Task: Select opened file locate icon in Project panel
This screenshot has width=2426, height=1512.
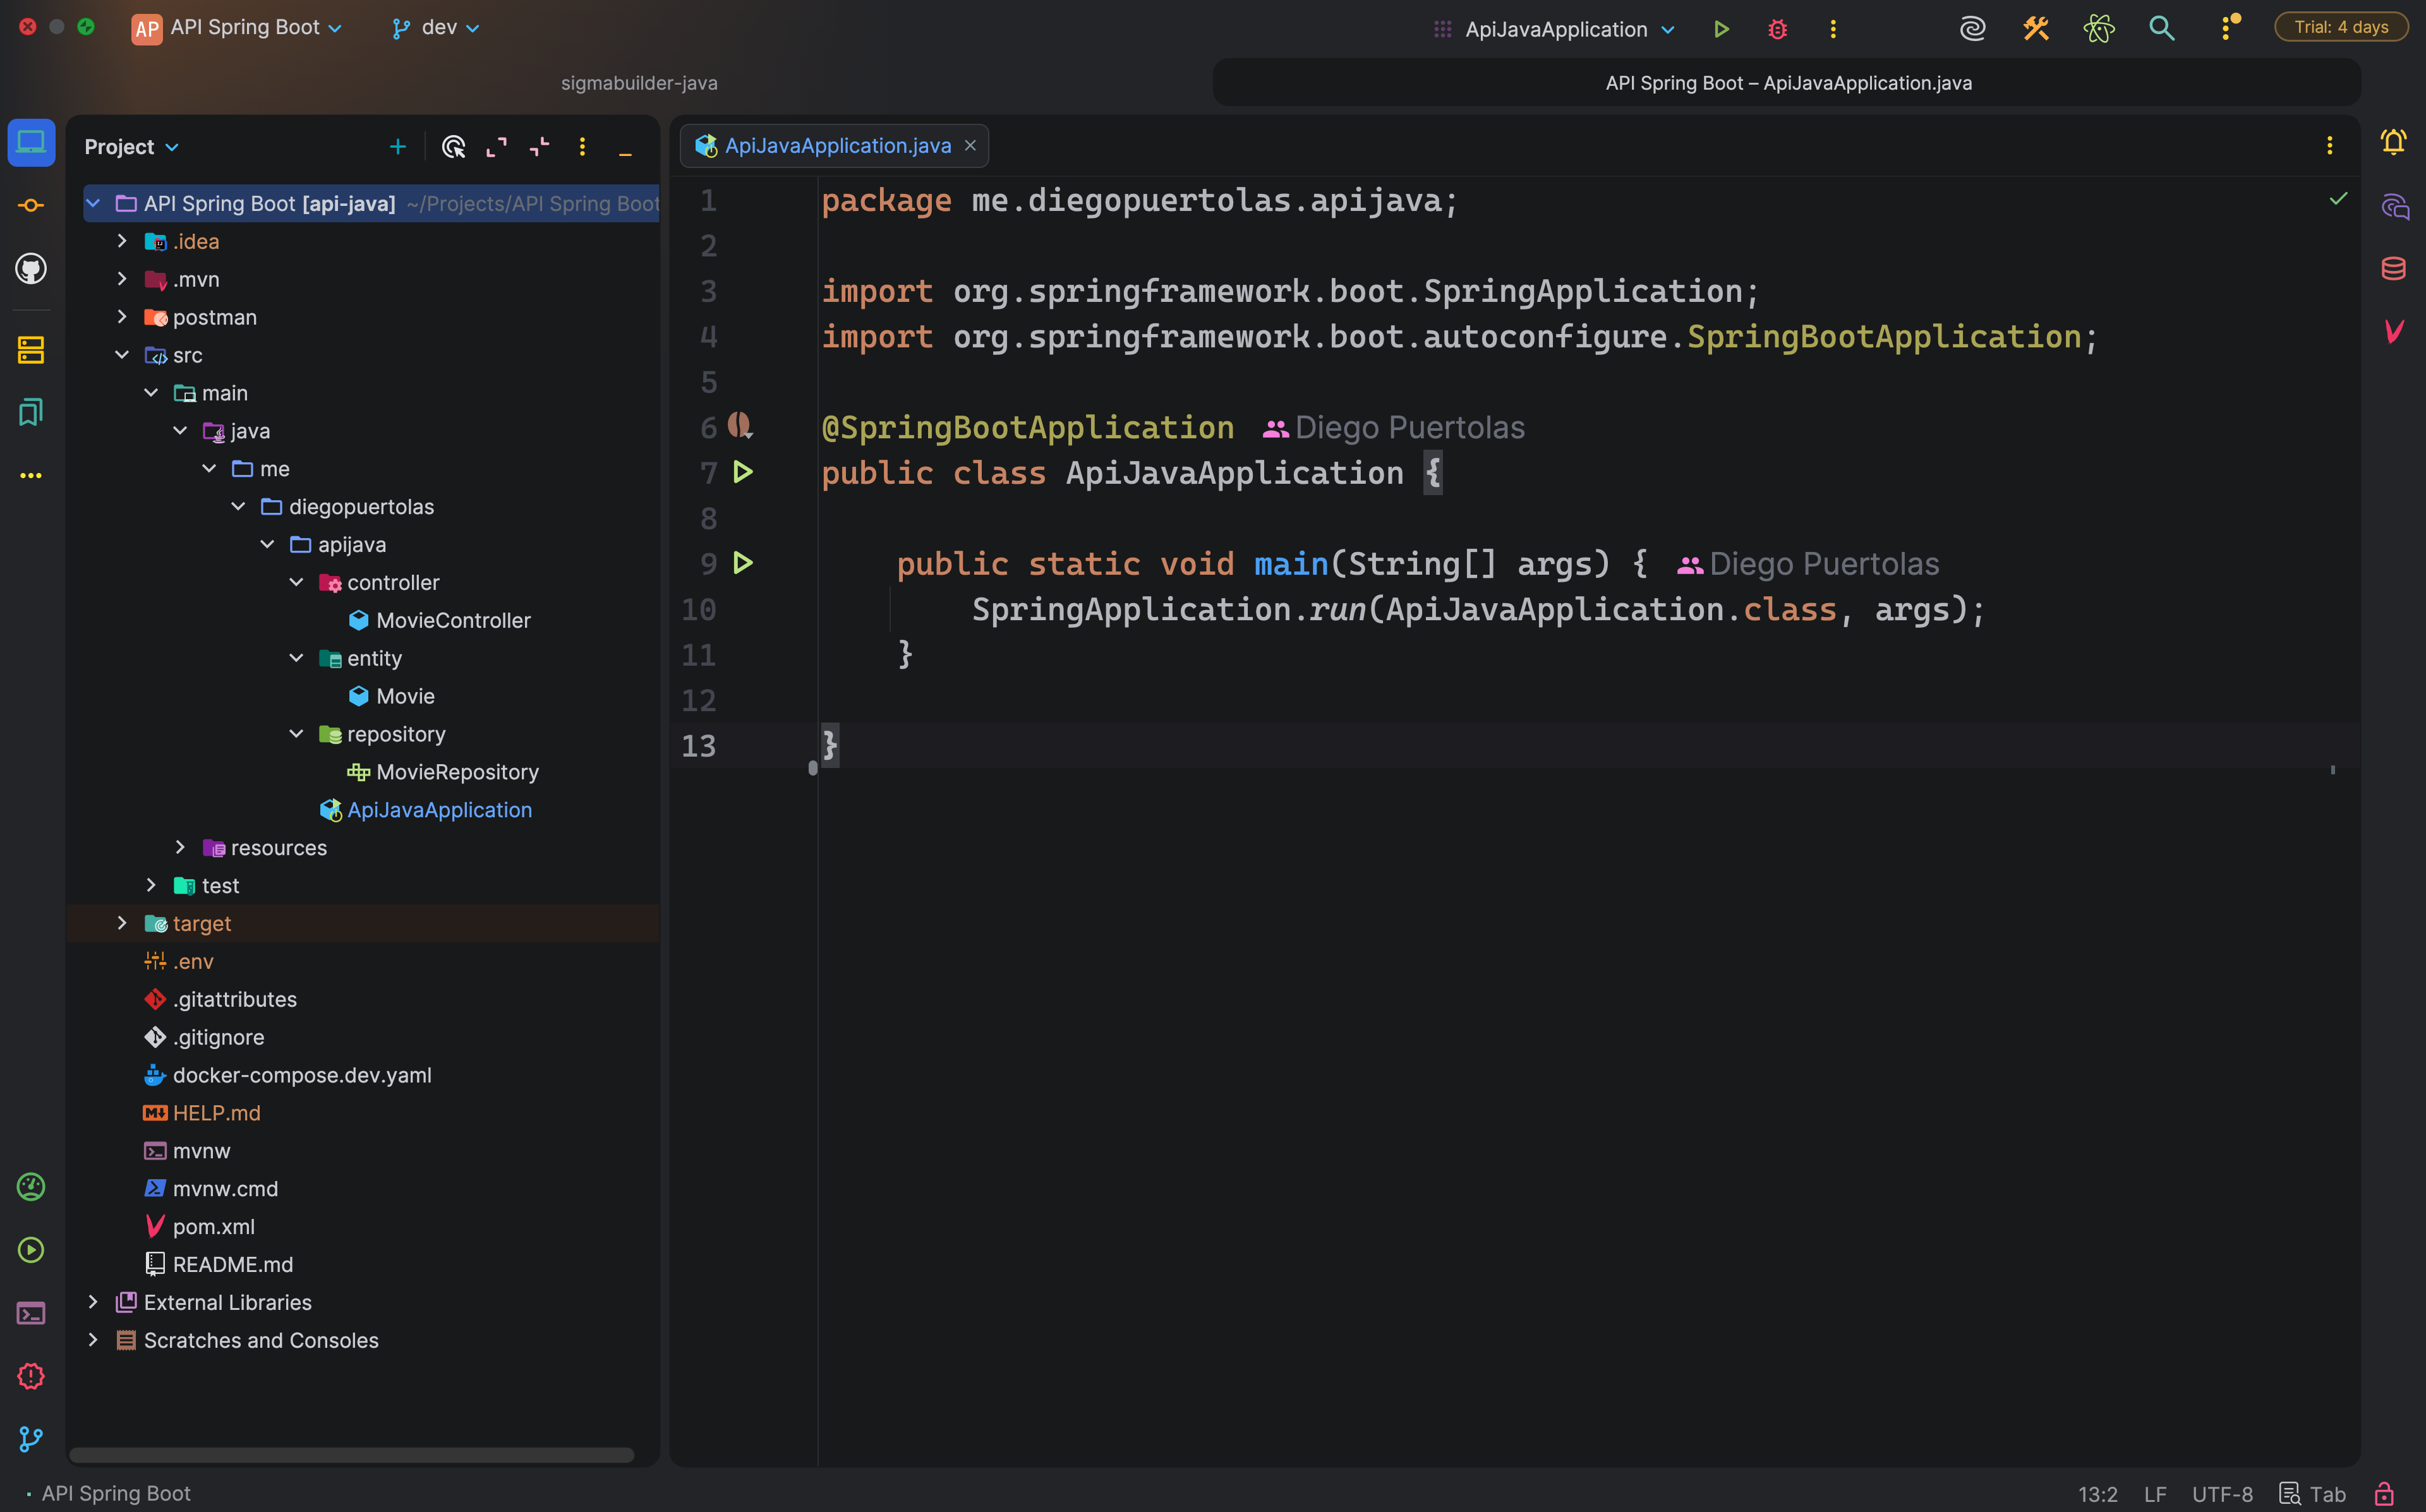Action: point(454,147)
